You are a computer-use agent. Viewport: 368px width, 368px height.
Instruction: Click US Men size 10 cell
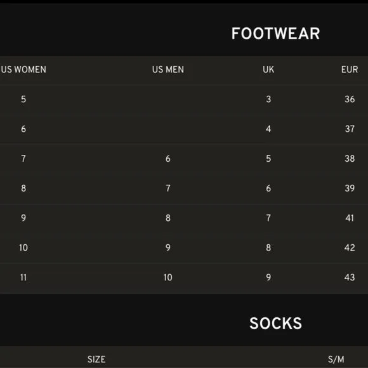[x=168, y=277]
